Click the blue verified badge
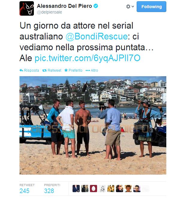 [x=96, y=6]
